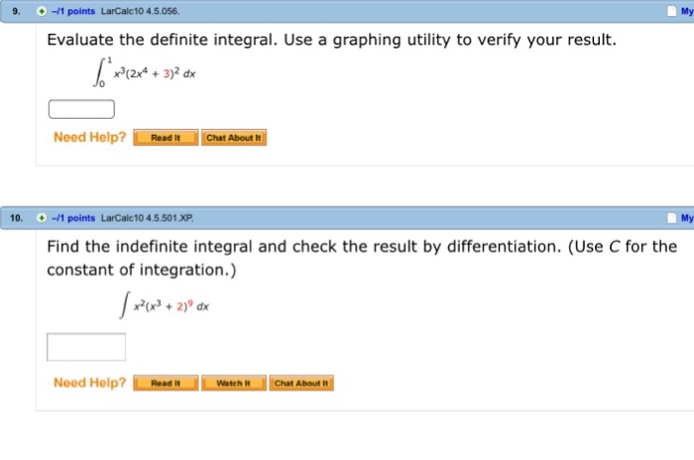Click the My Notes link in question 9 header
694x460 pixels.
(687, 11)
